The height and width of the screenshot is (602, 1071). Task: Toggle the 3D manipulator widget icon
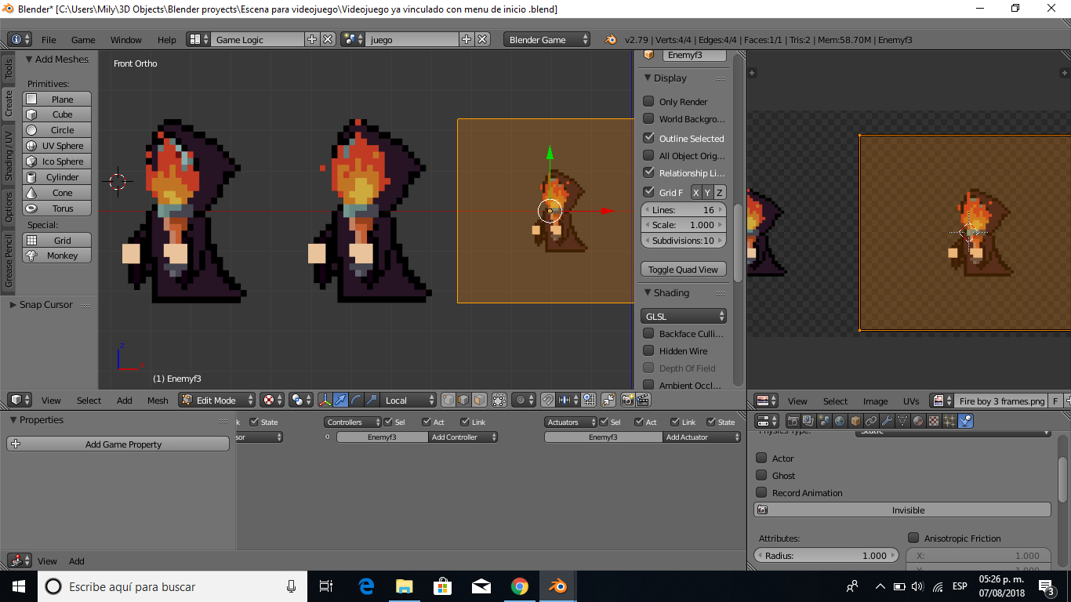325,400
